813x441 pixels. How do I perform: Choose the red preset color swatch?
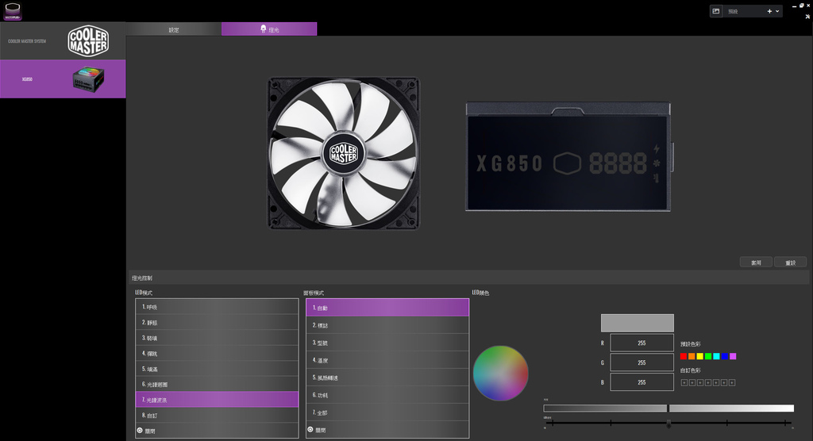tap(684, 357)
